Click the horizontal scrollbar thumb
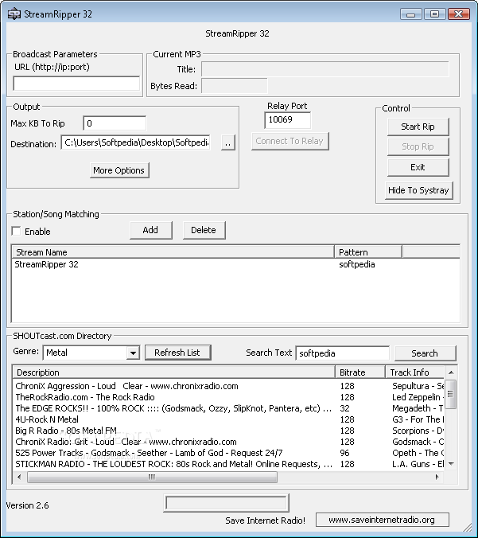The image size is (478, 538). click(152, 477)
